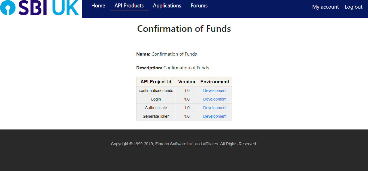Click the Description: Confirmation of Funds line

[x=172, y=68]
